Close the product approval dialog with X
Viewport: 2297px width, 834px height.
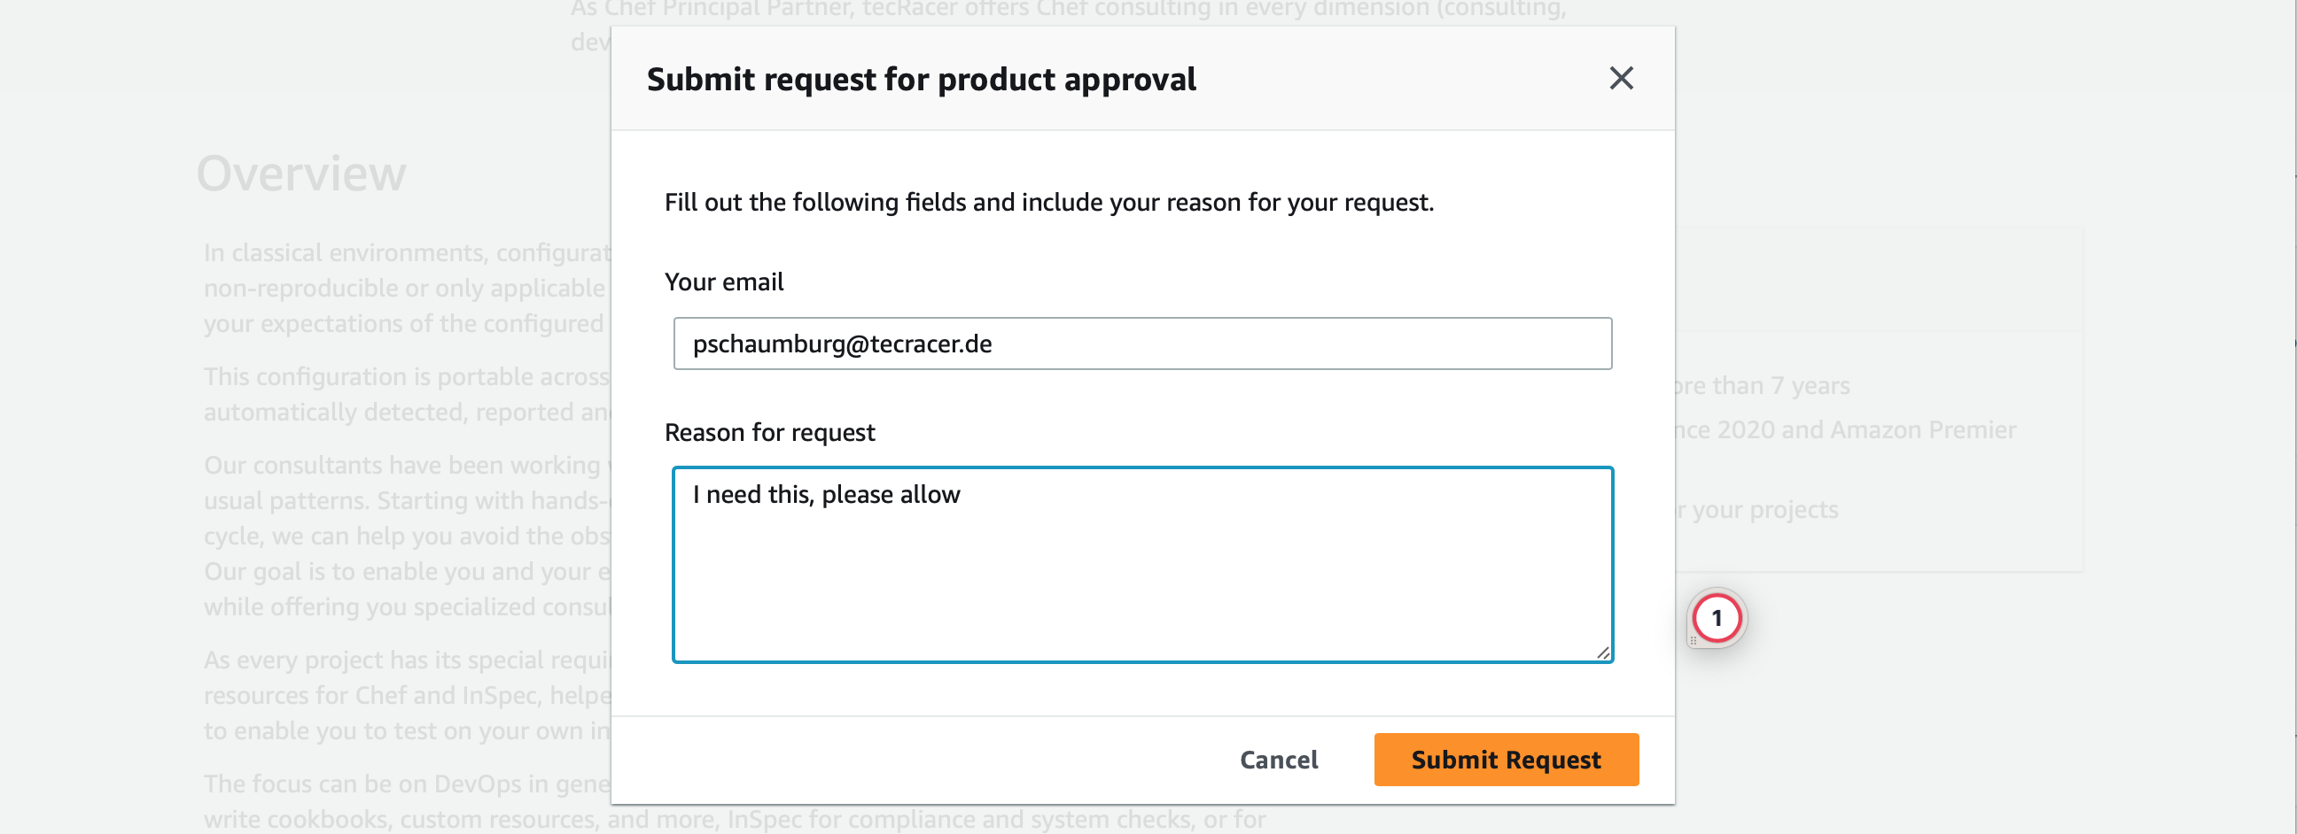pyautogui.click(x=1621, y=79)
